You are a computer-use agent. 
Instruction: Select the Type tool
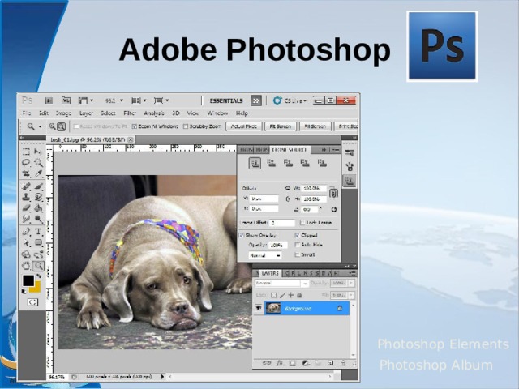(38, 232)
